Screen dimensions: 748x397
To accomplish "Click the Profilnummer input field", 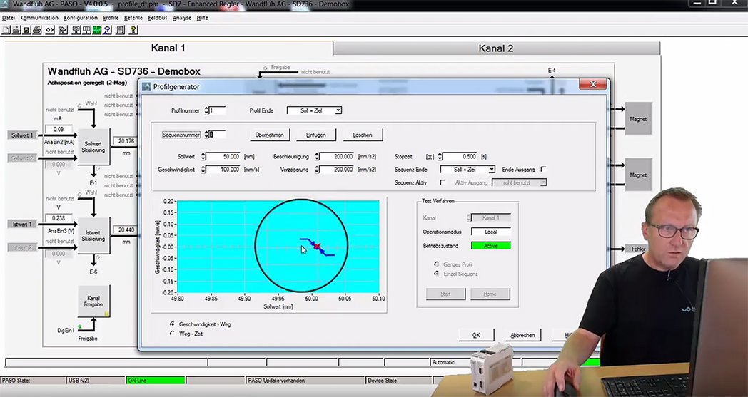I will 218,110.
